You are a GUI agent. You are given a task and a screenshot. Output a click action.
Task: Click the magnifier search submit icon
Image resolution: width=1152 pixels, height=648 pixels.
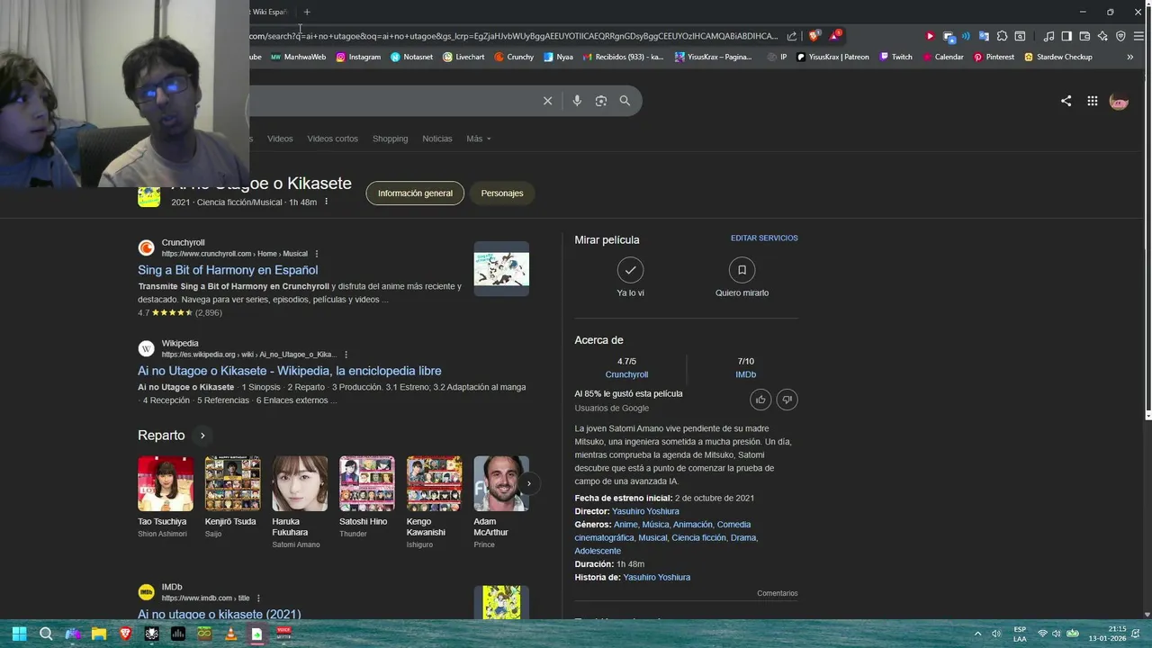(x=625, y=101)
